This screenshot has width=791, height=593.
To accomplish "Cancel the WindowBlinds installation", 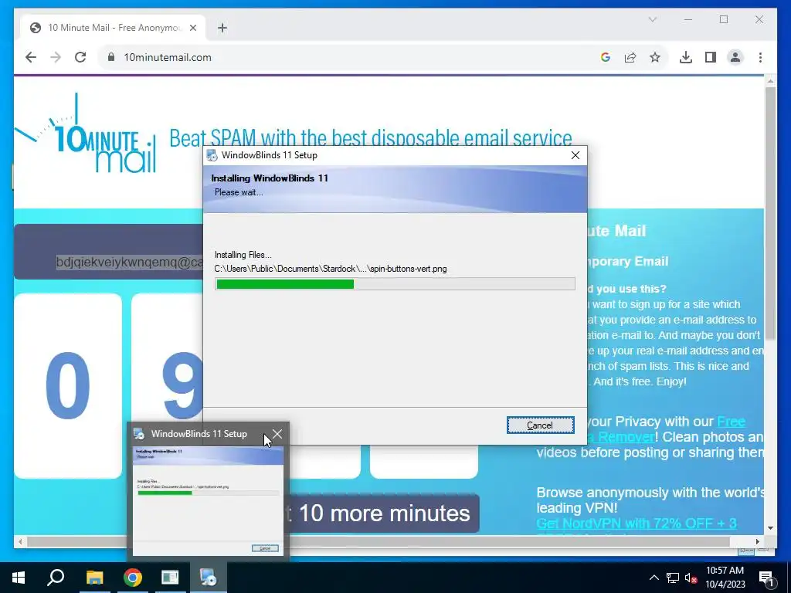I will (x=540, y=425).
